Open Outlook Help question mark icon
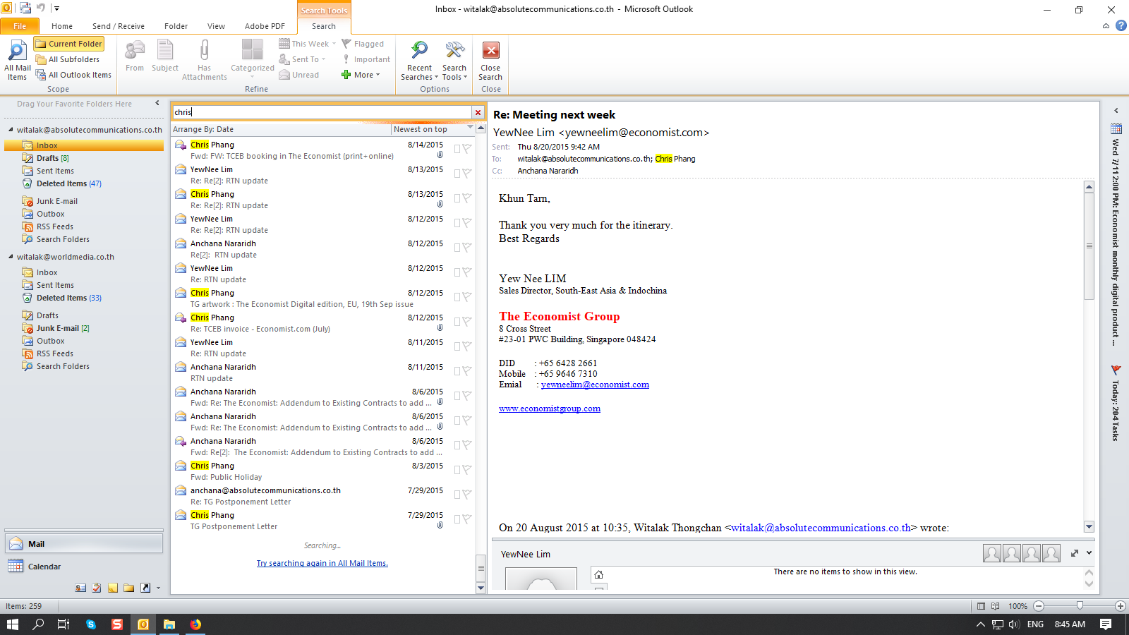This screenshot has width=1129, height=635. click(x=1121, y=26)
